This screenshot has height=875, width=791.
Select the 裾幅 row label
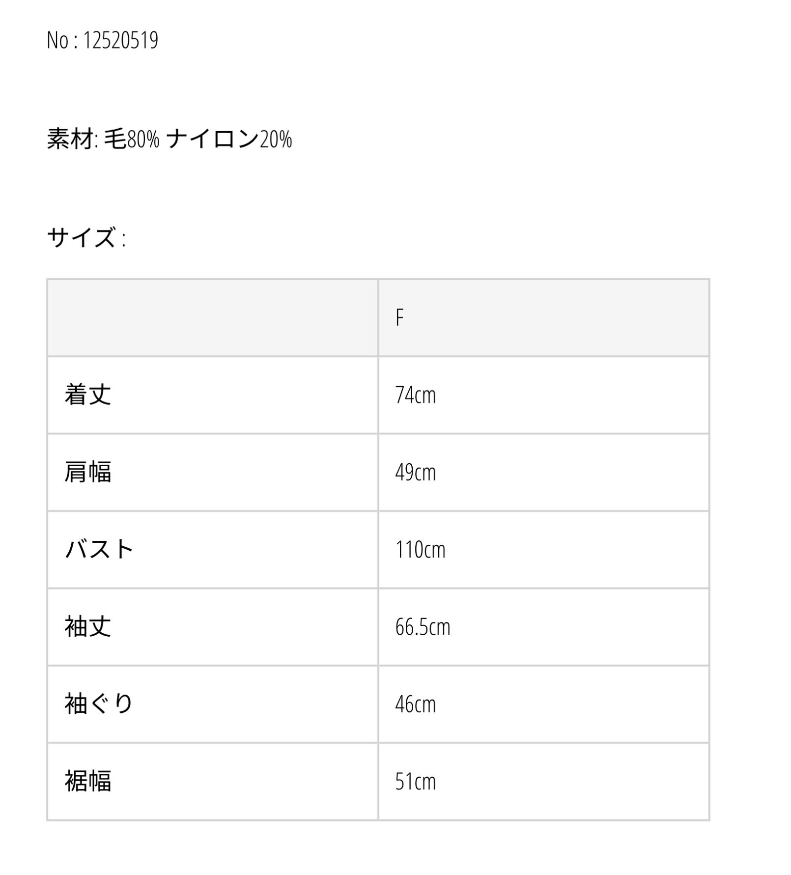[x=88, y=781]
